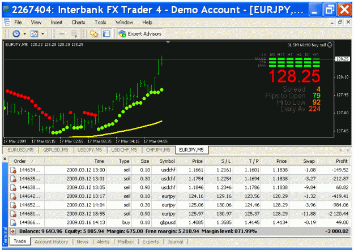Sort by the Order column header

tap(26, 161)
